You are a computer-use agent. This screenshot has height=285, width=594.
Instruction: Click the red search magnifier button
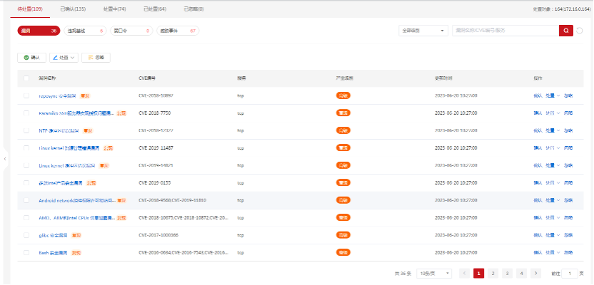tap(565, 31)
